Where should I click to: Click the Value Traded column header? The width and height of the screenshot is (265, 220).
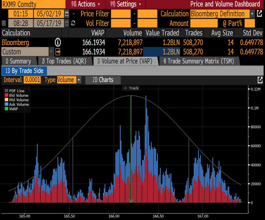(162, 33)
